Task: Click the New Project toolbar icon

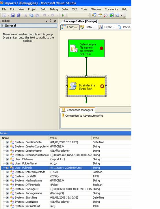Action: (x=4, y=15)
